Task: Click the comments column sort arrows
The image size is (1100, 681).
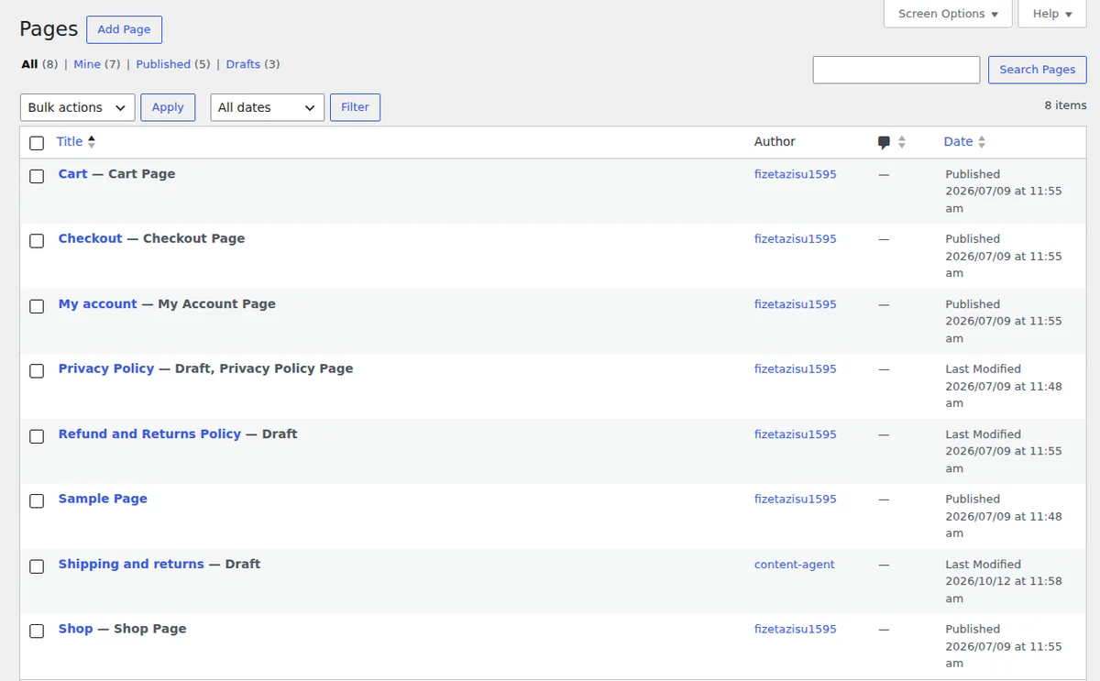Action: [x=902, y=142]
